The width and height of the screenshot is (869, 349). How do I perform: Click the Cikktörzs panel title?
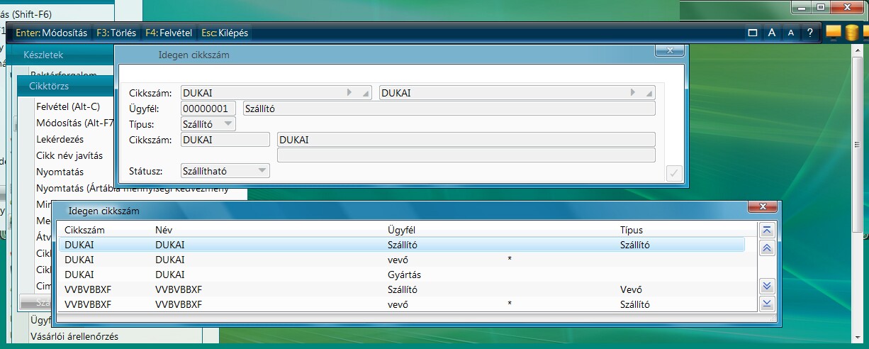pos(49,87)
